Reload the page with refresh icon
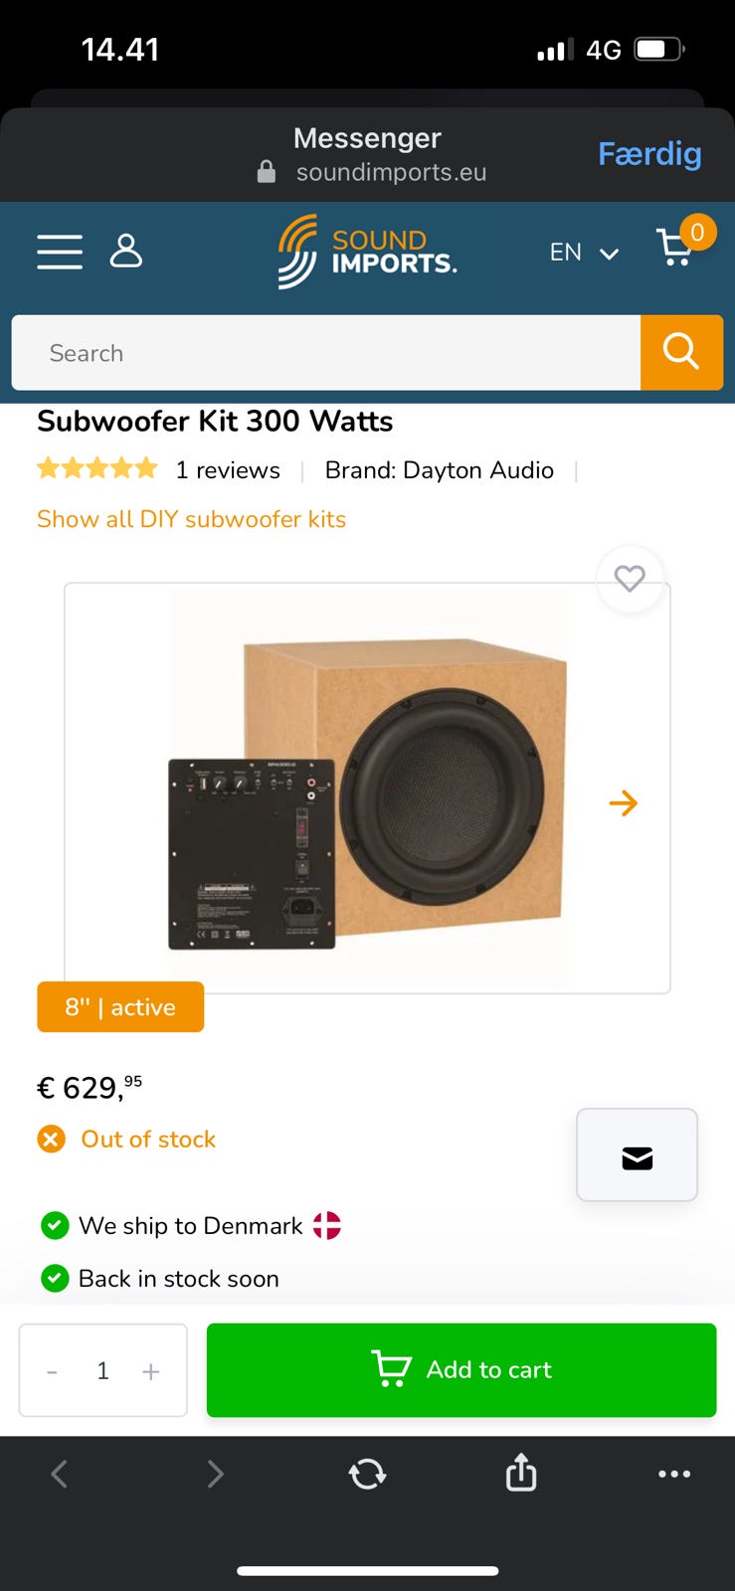 368,1473
